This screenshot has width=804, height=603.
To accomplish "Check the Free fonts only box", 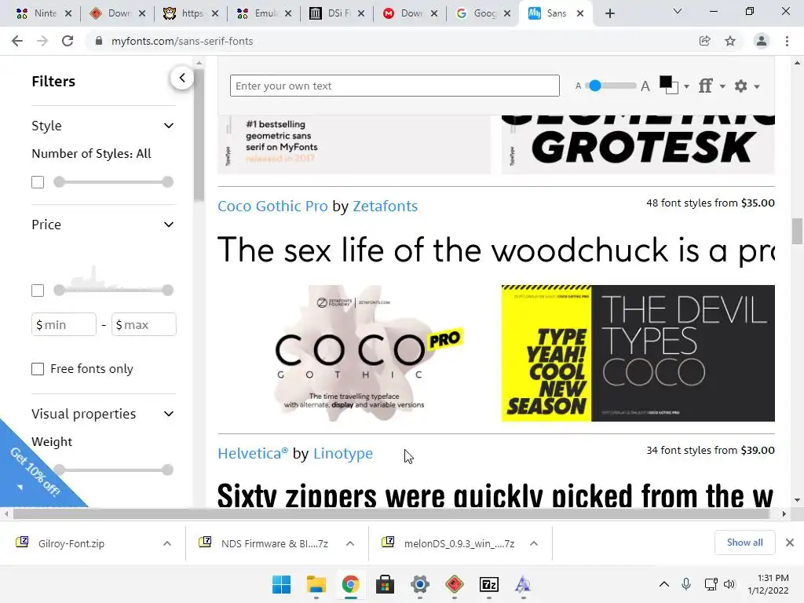I will 38,369.
